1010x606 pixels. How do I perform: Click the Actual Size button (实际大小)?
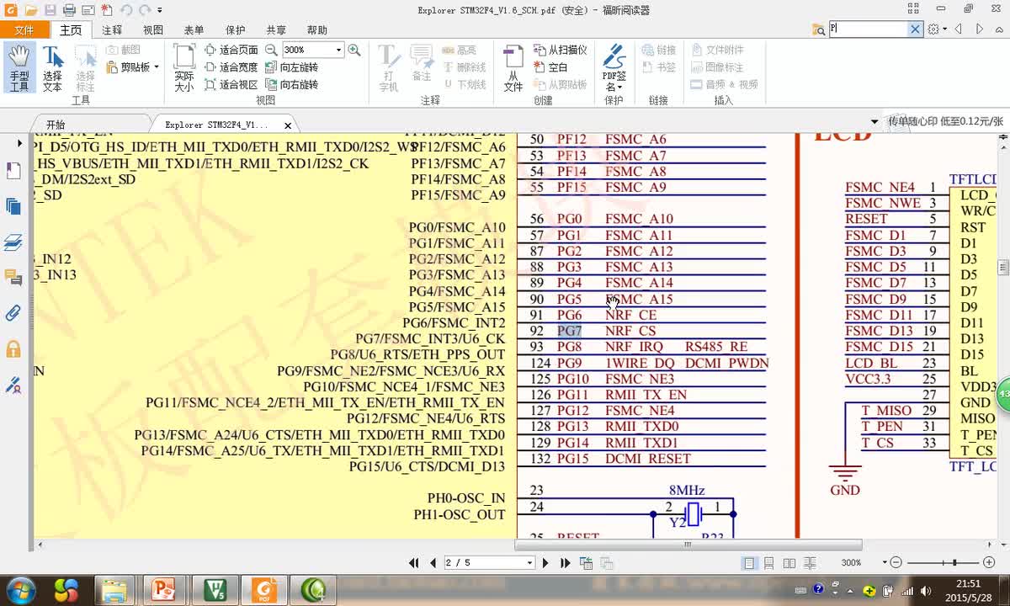[x=183, y=68]
